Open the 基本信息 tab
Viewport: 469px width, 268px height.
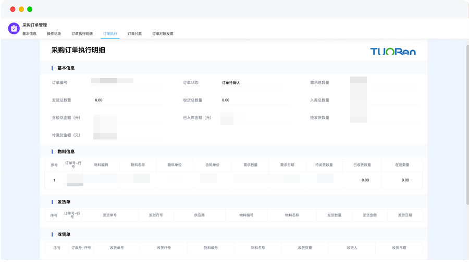coord(29,34)
